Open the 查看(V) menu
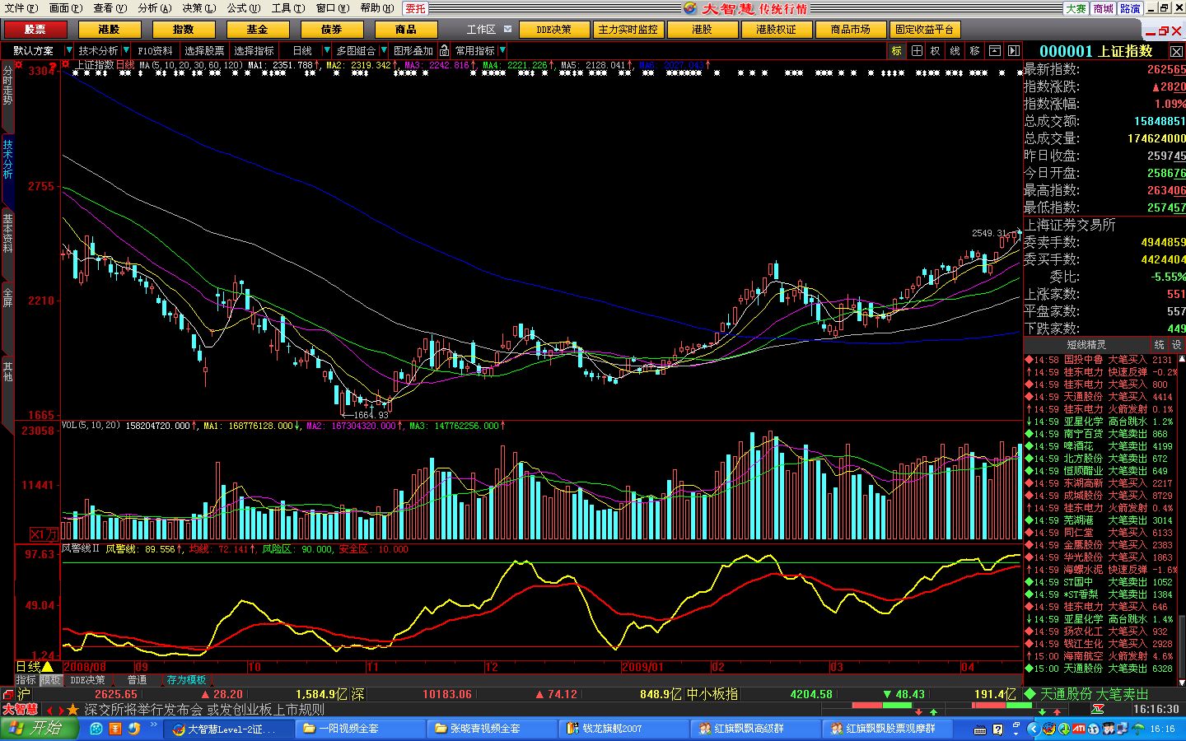The height and width of the screenshot is (741, 1186). click(110, 8)
